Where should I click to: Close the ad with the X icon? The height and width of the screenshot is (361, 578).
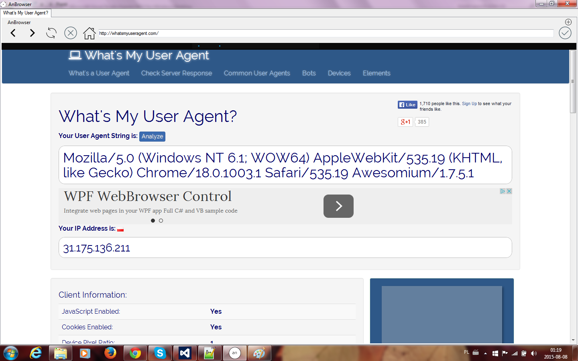pos(509,191)
